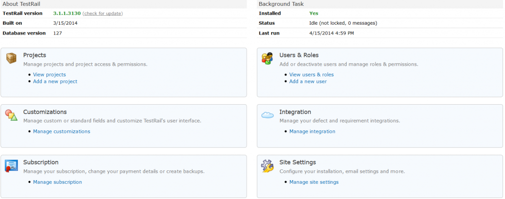
Task: Click the Database version label
Action: (x=24, y=33)
